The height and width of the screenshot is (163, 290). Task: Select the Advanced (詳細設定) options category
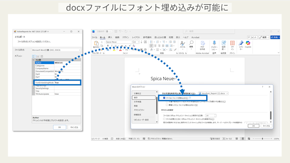(138, 115)
